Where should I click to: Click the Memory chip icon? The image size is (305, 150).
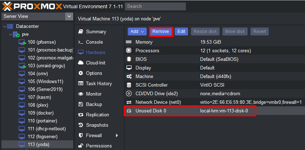click(x=128, y=42)
